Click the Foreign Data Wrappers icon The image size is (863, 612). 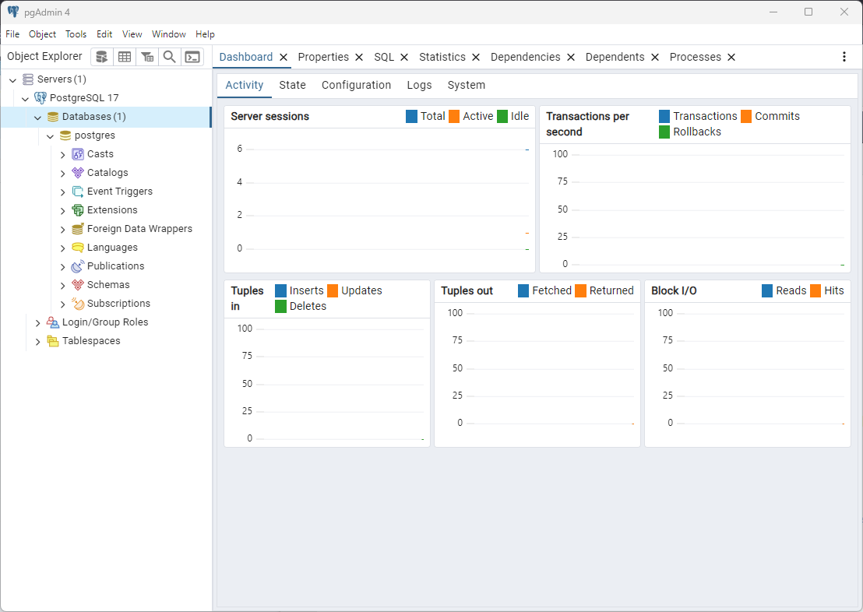[78, 229]
